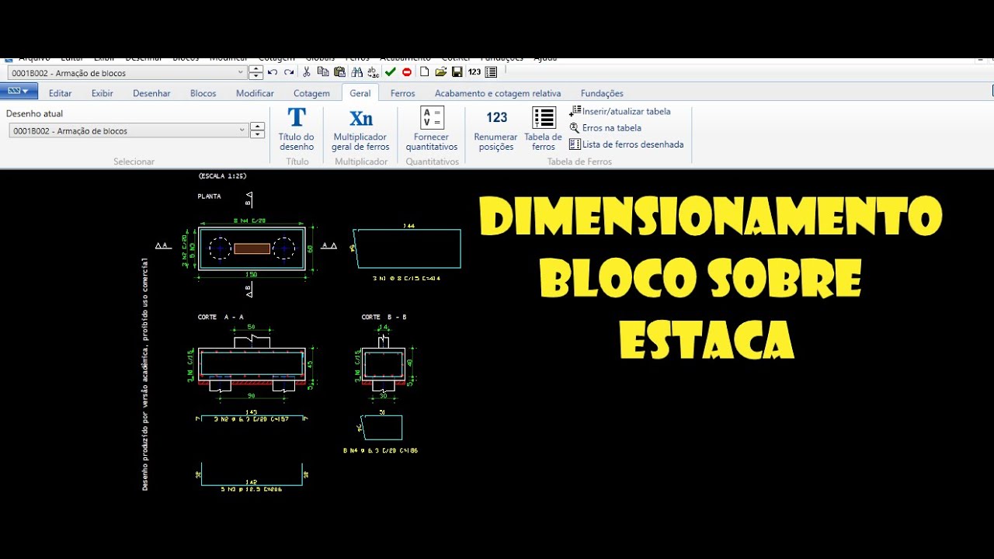The height and width of the screenshot is (559, 994).
Task: Open the blue application menu button
Action: coord(19,91)
